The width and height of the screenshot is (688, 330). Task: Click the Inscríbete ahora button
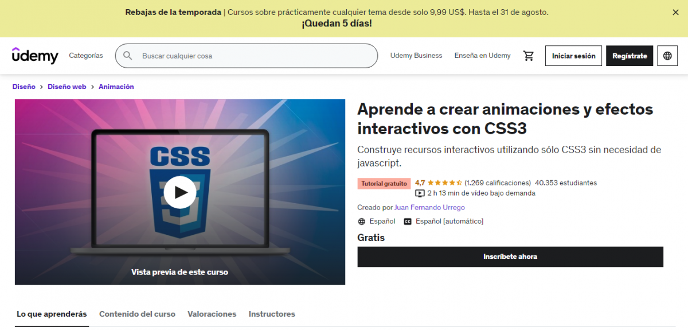510,257
